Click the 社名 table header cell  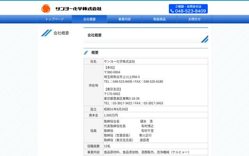coord(93,62)
